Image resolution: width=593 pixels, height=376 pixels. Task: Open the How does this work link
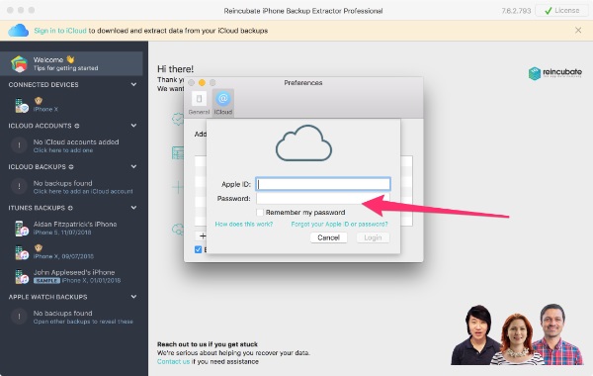(244, 225)
